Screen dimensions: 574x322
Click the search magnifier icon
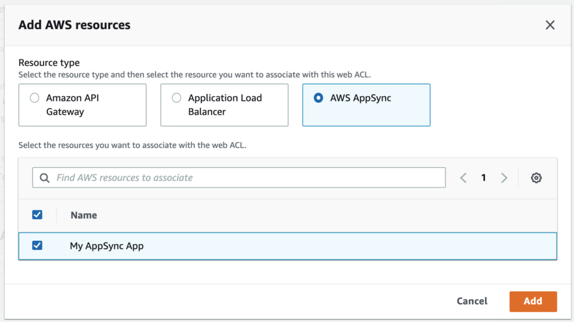(44, 178)
